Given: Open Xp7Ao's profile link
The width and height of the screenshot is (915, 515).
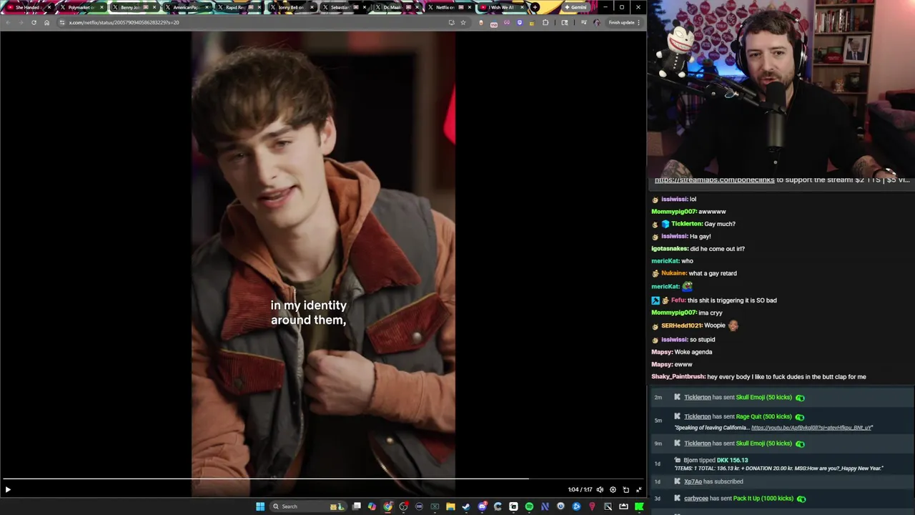Looking at the screenshot, I should pos(693,481).
